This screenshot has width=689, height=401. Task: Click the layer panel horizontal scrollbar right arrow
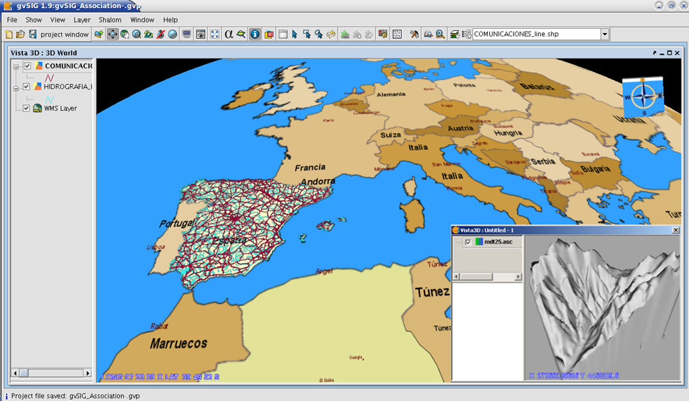pos(87,373)
